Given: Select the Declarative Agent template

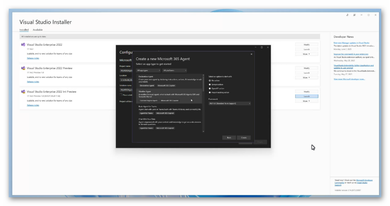Looking at the screenshot, I should click(169, 81).
